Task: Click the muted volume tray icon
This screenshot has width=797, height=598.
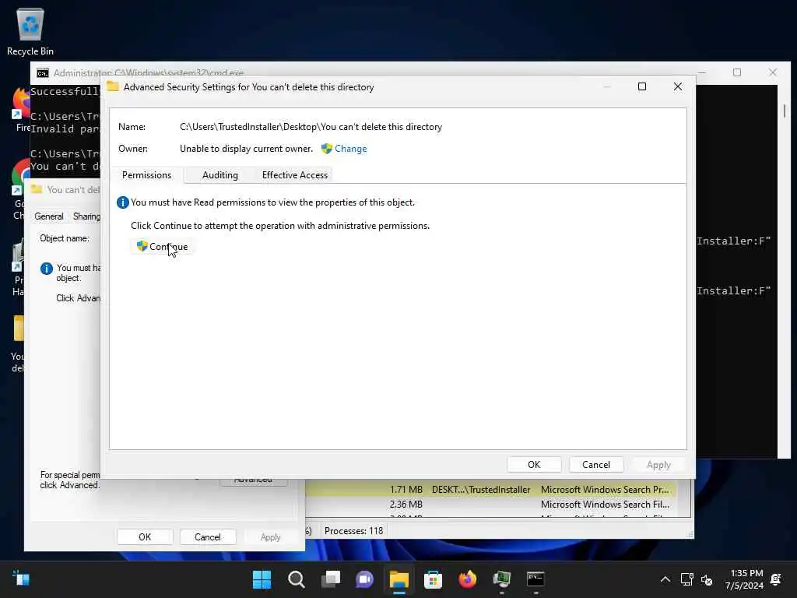Action: (x=707, y=579)
